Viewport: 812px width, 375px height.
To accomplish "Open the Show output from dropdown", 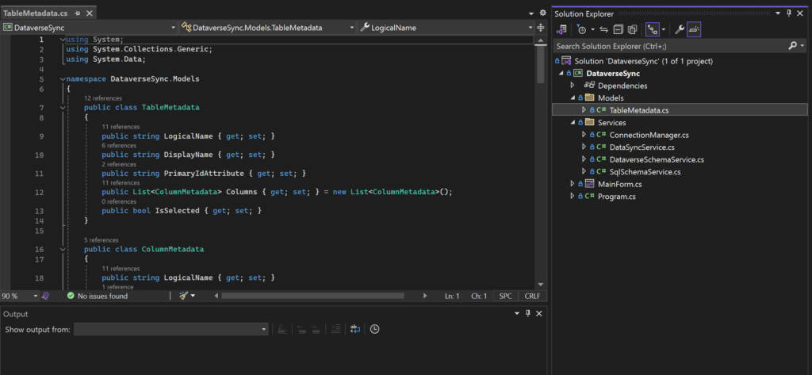I will (x=171, y=330).
